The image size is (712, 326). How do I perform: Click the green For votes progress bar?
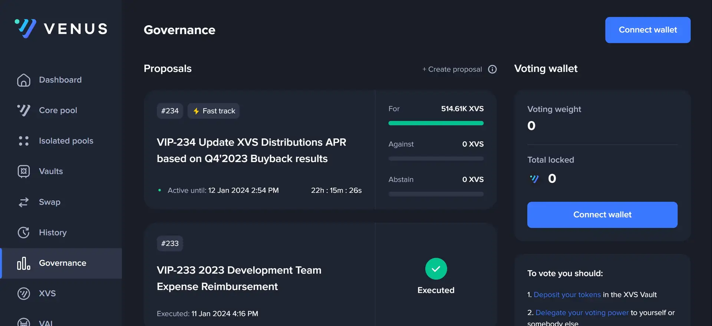[436, 123]
